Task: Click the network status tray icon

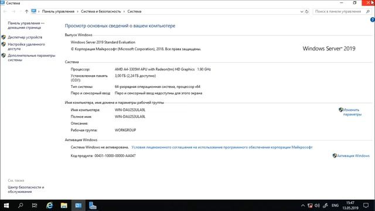Action: click(x=310, y=206)
